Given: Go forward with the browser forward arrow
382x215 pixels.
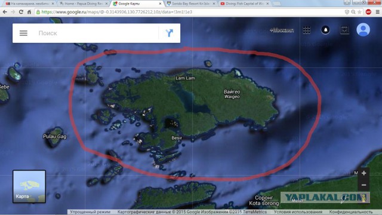Looking at the screenshot, I should (x=13, y=12).
